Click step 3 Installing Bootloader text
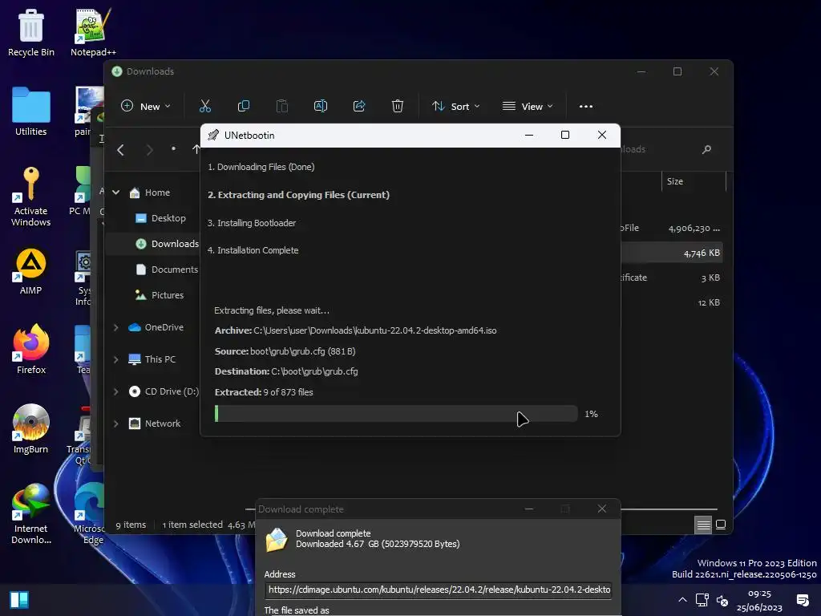The width and height of the screenshot is (821, 616). click(251, 223)
